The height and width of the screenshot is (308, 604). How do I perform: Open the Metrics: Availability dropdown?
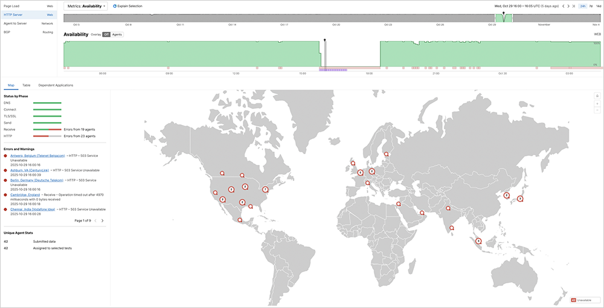click(x=86, y=6)
